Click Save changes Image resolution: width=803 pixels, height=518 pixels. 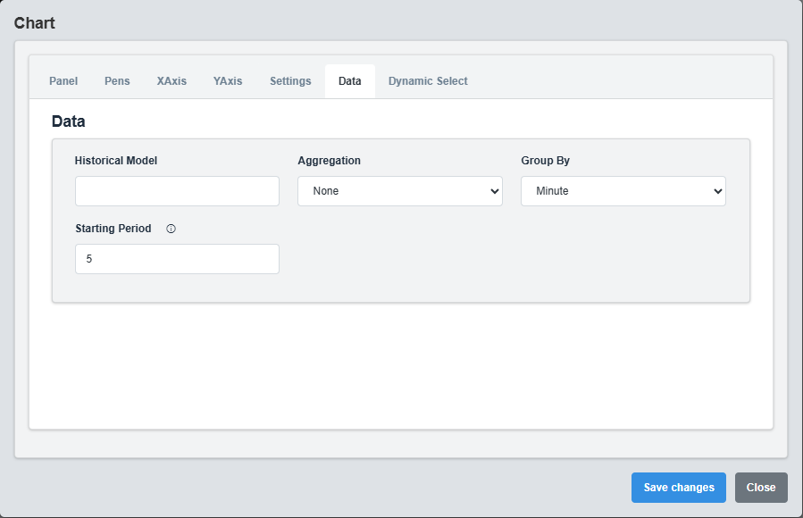678,488
